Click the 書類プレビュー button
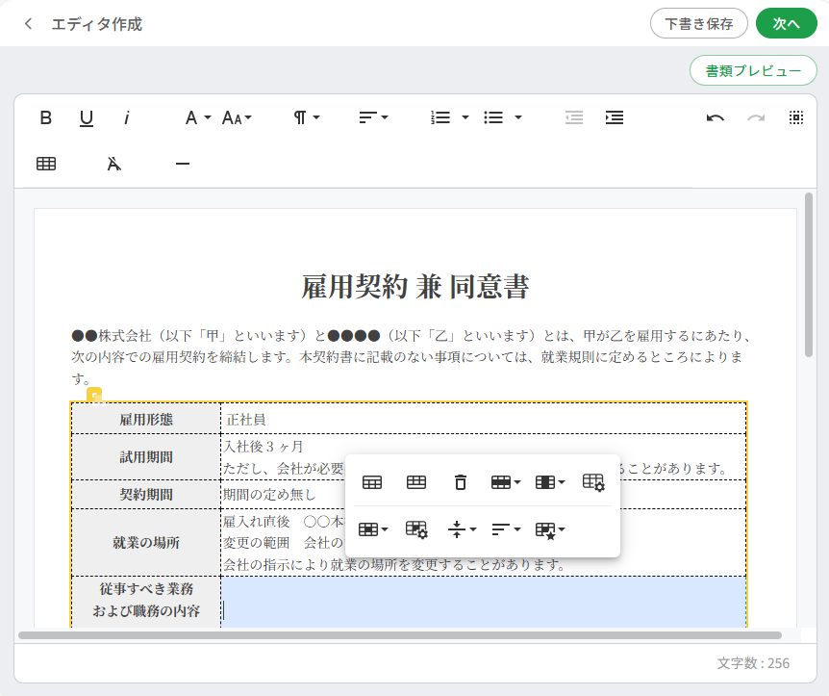The height and width of the screenshot is (696, 829). pos(753,70)
